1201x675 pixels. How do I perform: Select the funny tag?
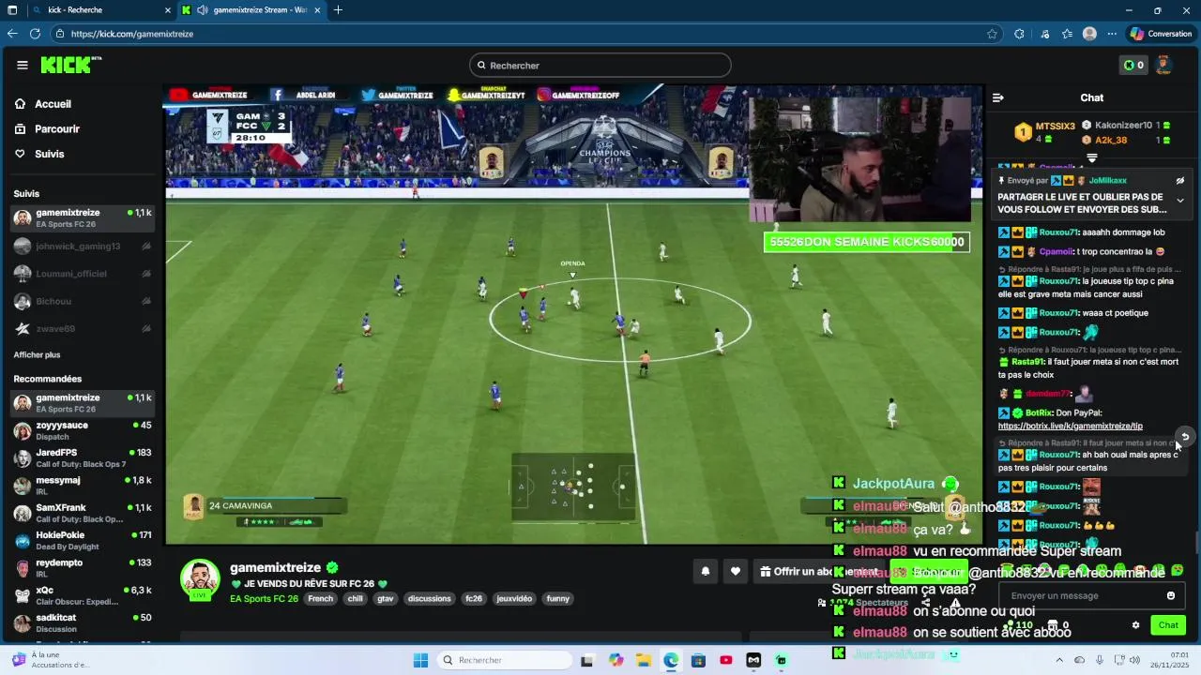point(558,598)
